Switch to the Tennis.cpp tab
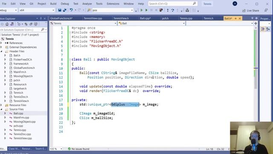 [186, 18]
